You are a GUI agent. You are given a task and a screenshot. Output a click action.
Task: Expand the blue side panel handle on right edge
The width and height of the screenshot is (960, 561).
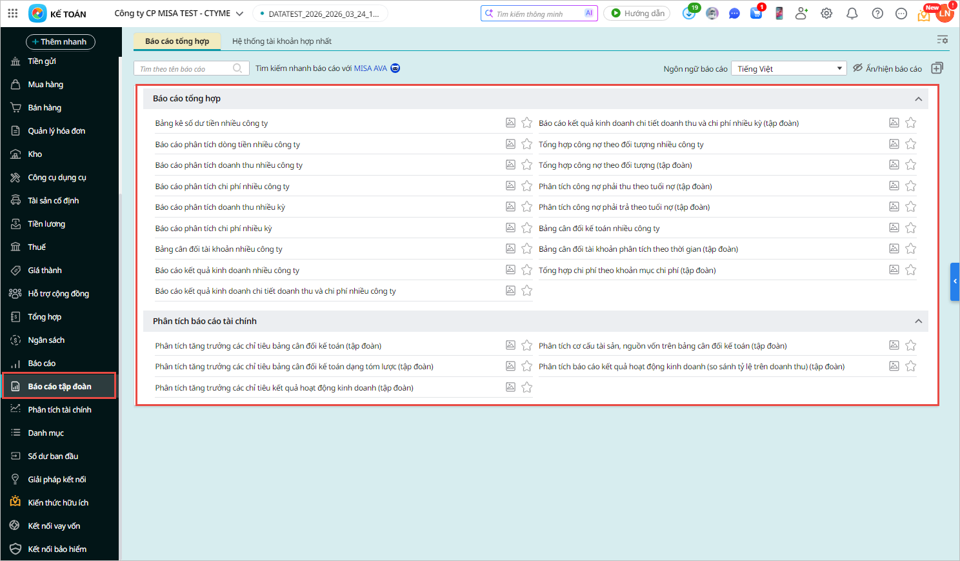click(x=955, y=281)
